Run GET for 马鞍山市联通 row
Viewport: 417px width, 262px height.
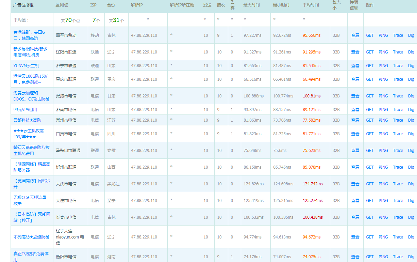tap(370, 151)
